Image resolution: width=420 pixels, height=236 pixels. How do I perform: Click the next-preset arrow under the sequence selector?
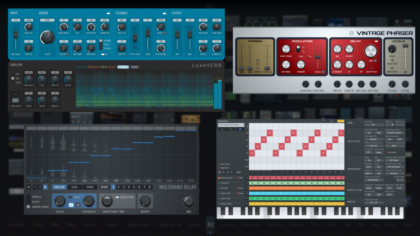point(231,129)
